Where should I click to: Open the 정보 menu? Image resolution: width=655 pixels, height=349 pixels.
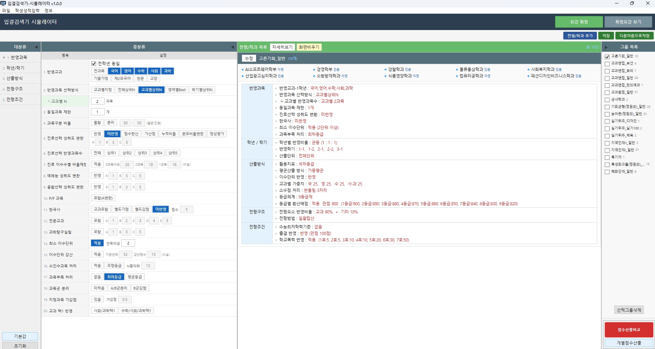[49, 11]
